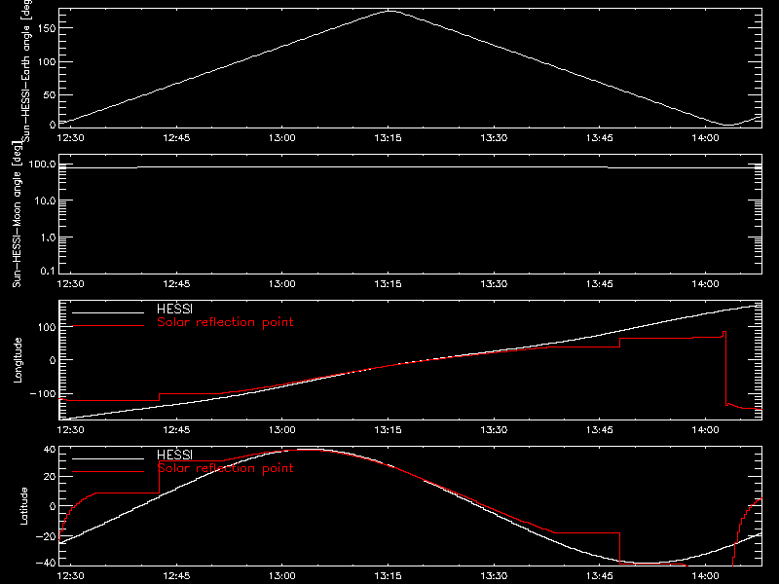Click 13:15 time label under Earth angle plot
This screenshot has width=779, height=584.
pos(388,137)
